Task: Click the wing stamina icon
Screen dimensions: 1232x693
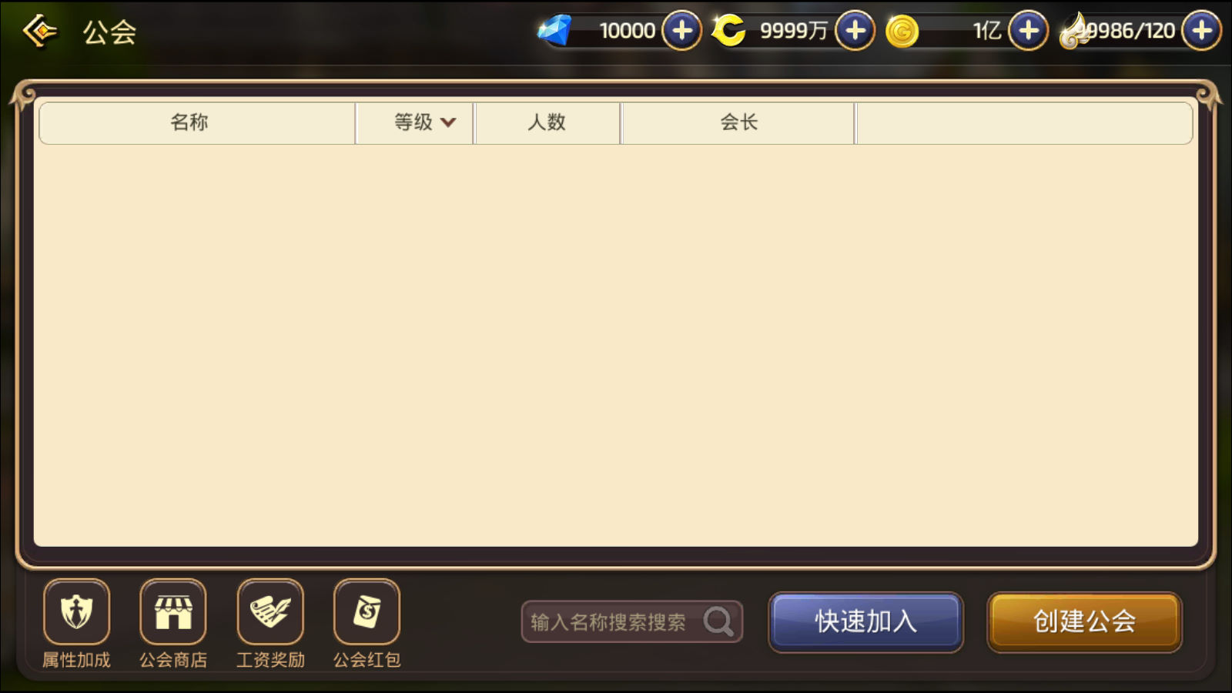Action: (x=1075, y=32)
